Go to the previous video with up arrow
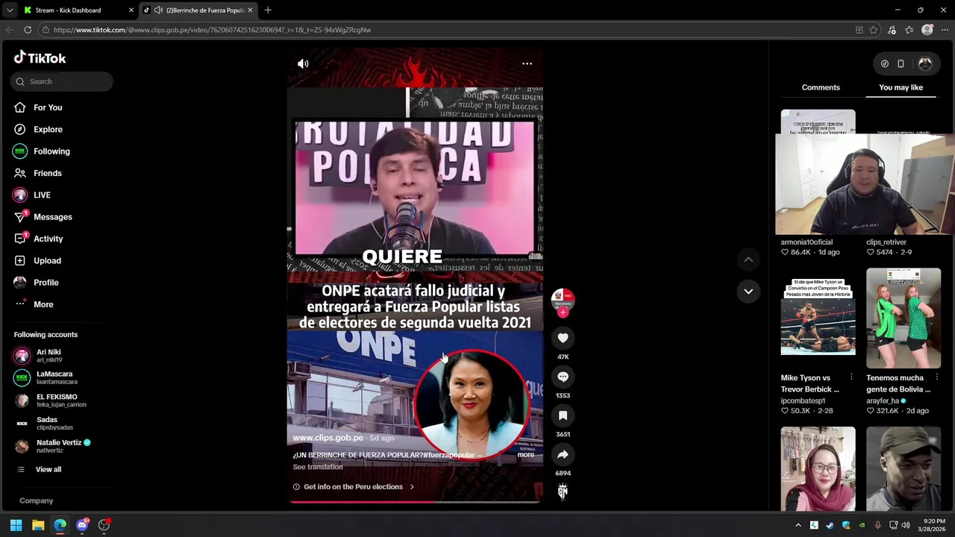The image size is (955, 537). (x=748, y=259)
